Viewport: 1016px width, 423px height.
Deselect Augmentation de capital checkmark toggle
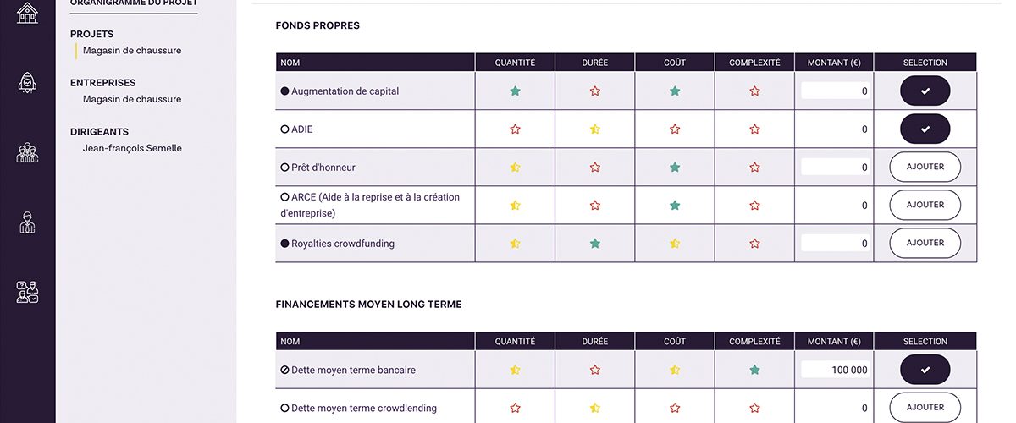point(925,91)
